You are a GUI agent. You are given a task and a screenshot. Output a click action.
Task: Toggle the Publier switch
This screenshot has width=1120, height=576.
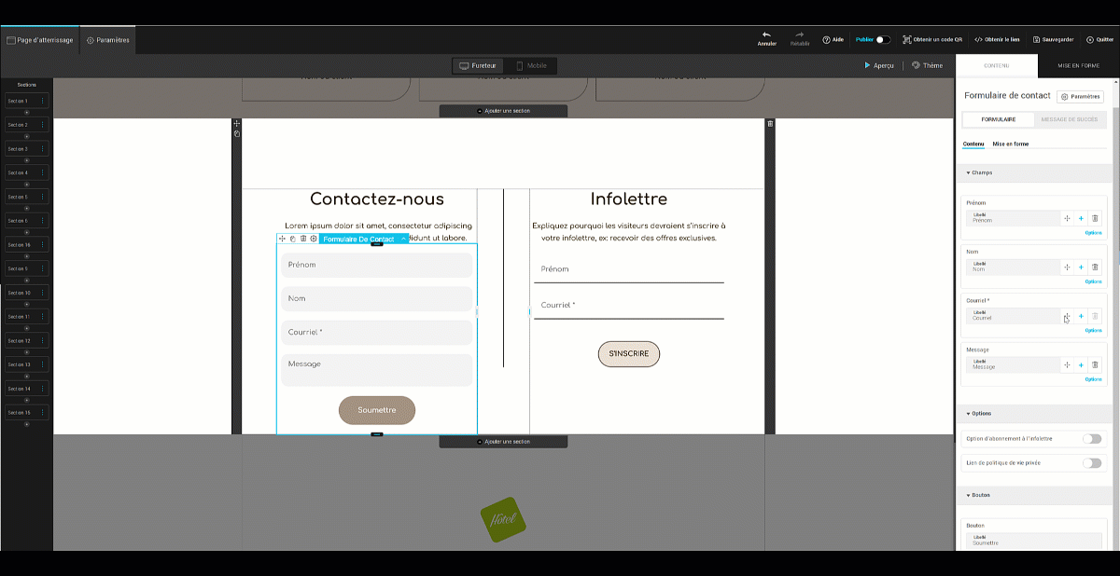click(x=883, y=40)
